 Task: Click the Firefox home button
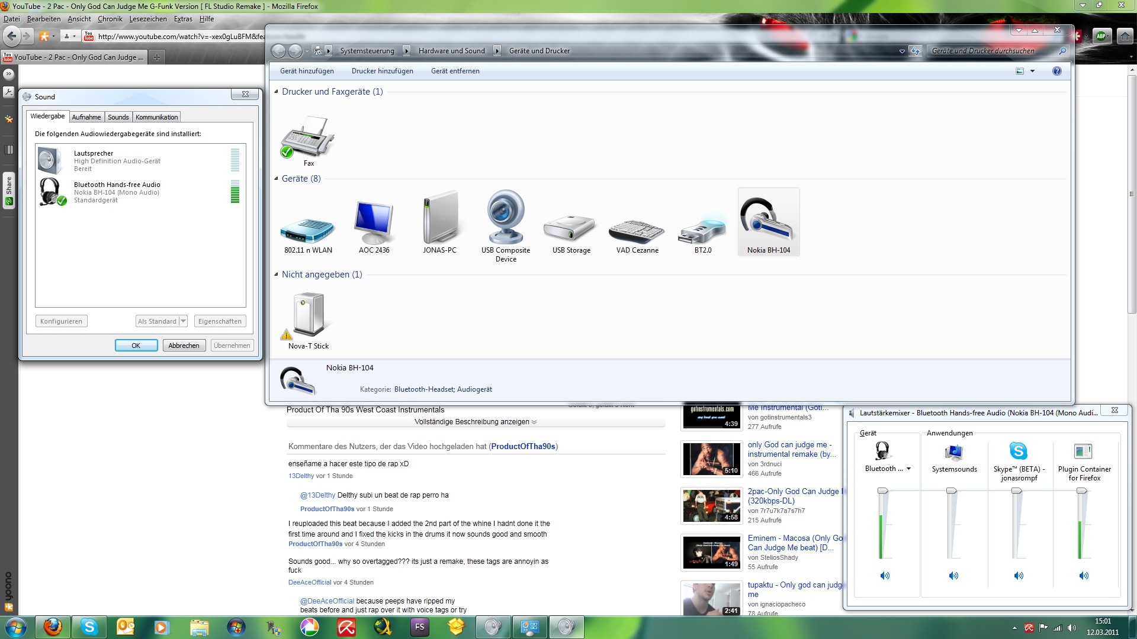pos(1125,37)
